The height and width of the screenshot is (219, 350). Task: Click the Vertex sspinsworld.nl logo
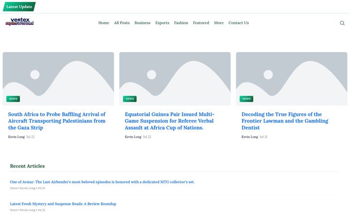pyautogui.click(x=19, y=22)
